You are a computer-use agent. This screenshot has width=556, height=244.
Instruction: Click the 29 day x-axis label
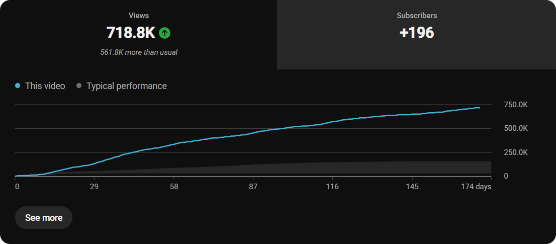[95, 187]
